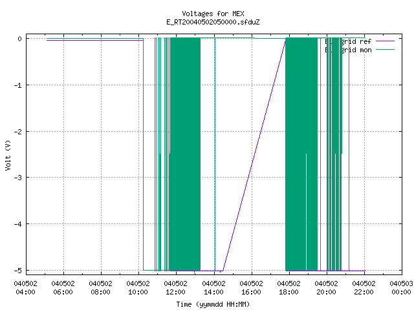Click the x-axis tick label "16:00"
The width and height of the screenshot is (414, 310).
pos(251,292)
